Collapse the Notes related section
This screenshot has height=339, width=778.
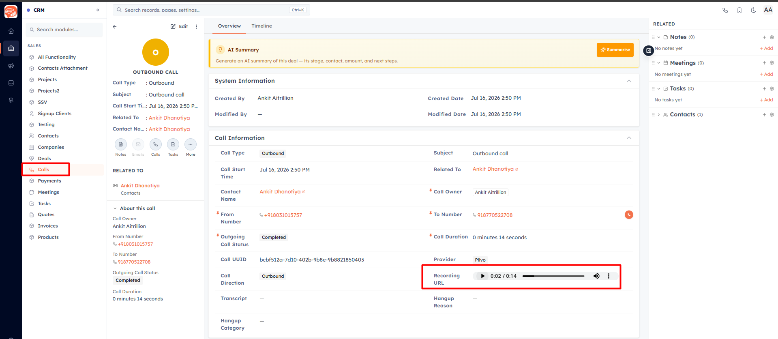[x=659, y=37]
